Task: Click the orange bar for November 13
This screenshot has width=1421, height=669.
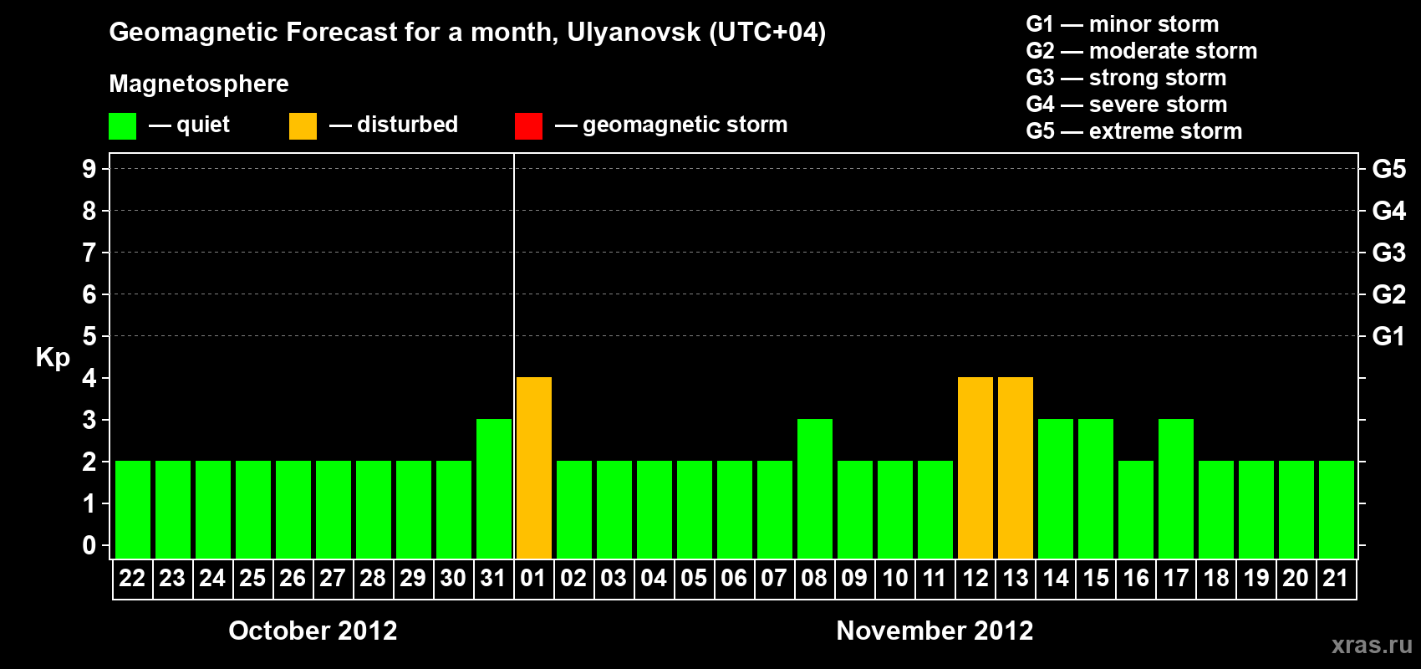Action: [x=1016, y=467]
